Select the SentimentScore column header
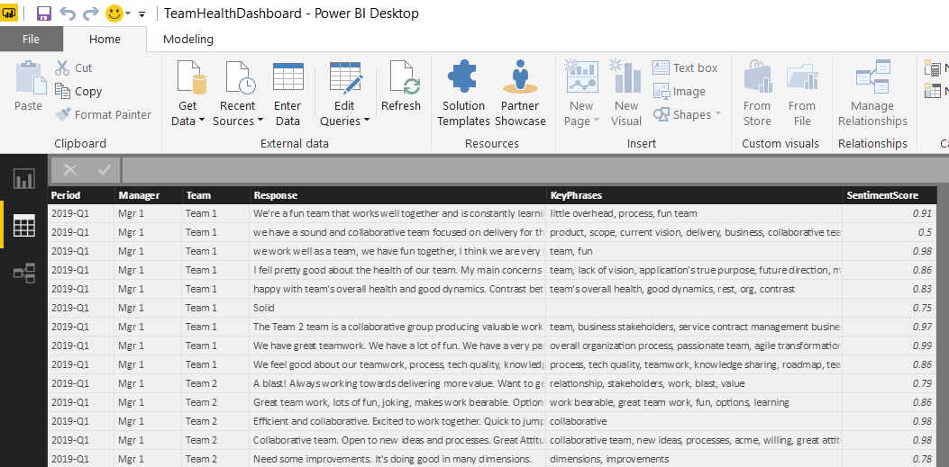 (x=890, y=195)
